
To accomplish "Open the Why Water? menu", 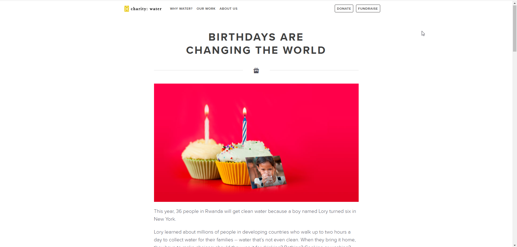I will pos(181,9).
